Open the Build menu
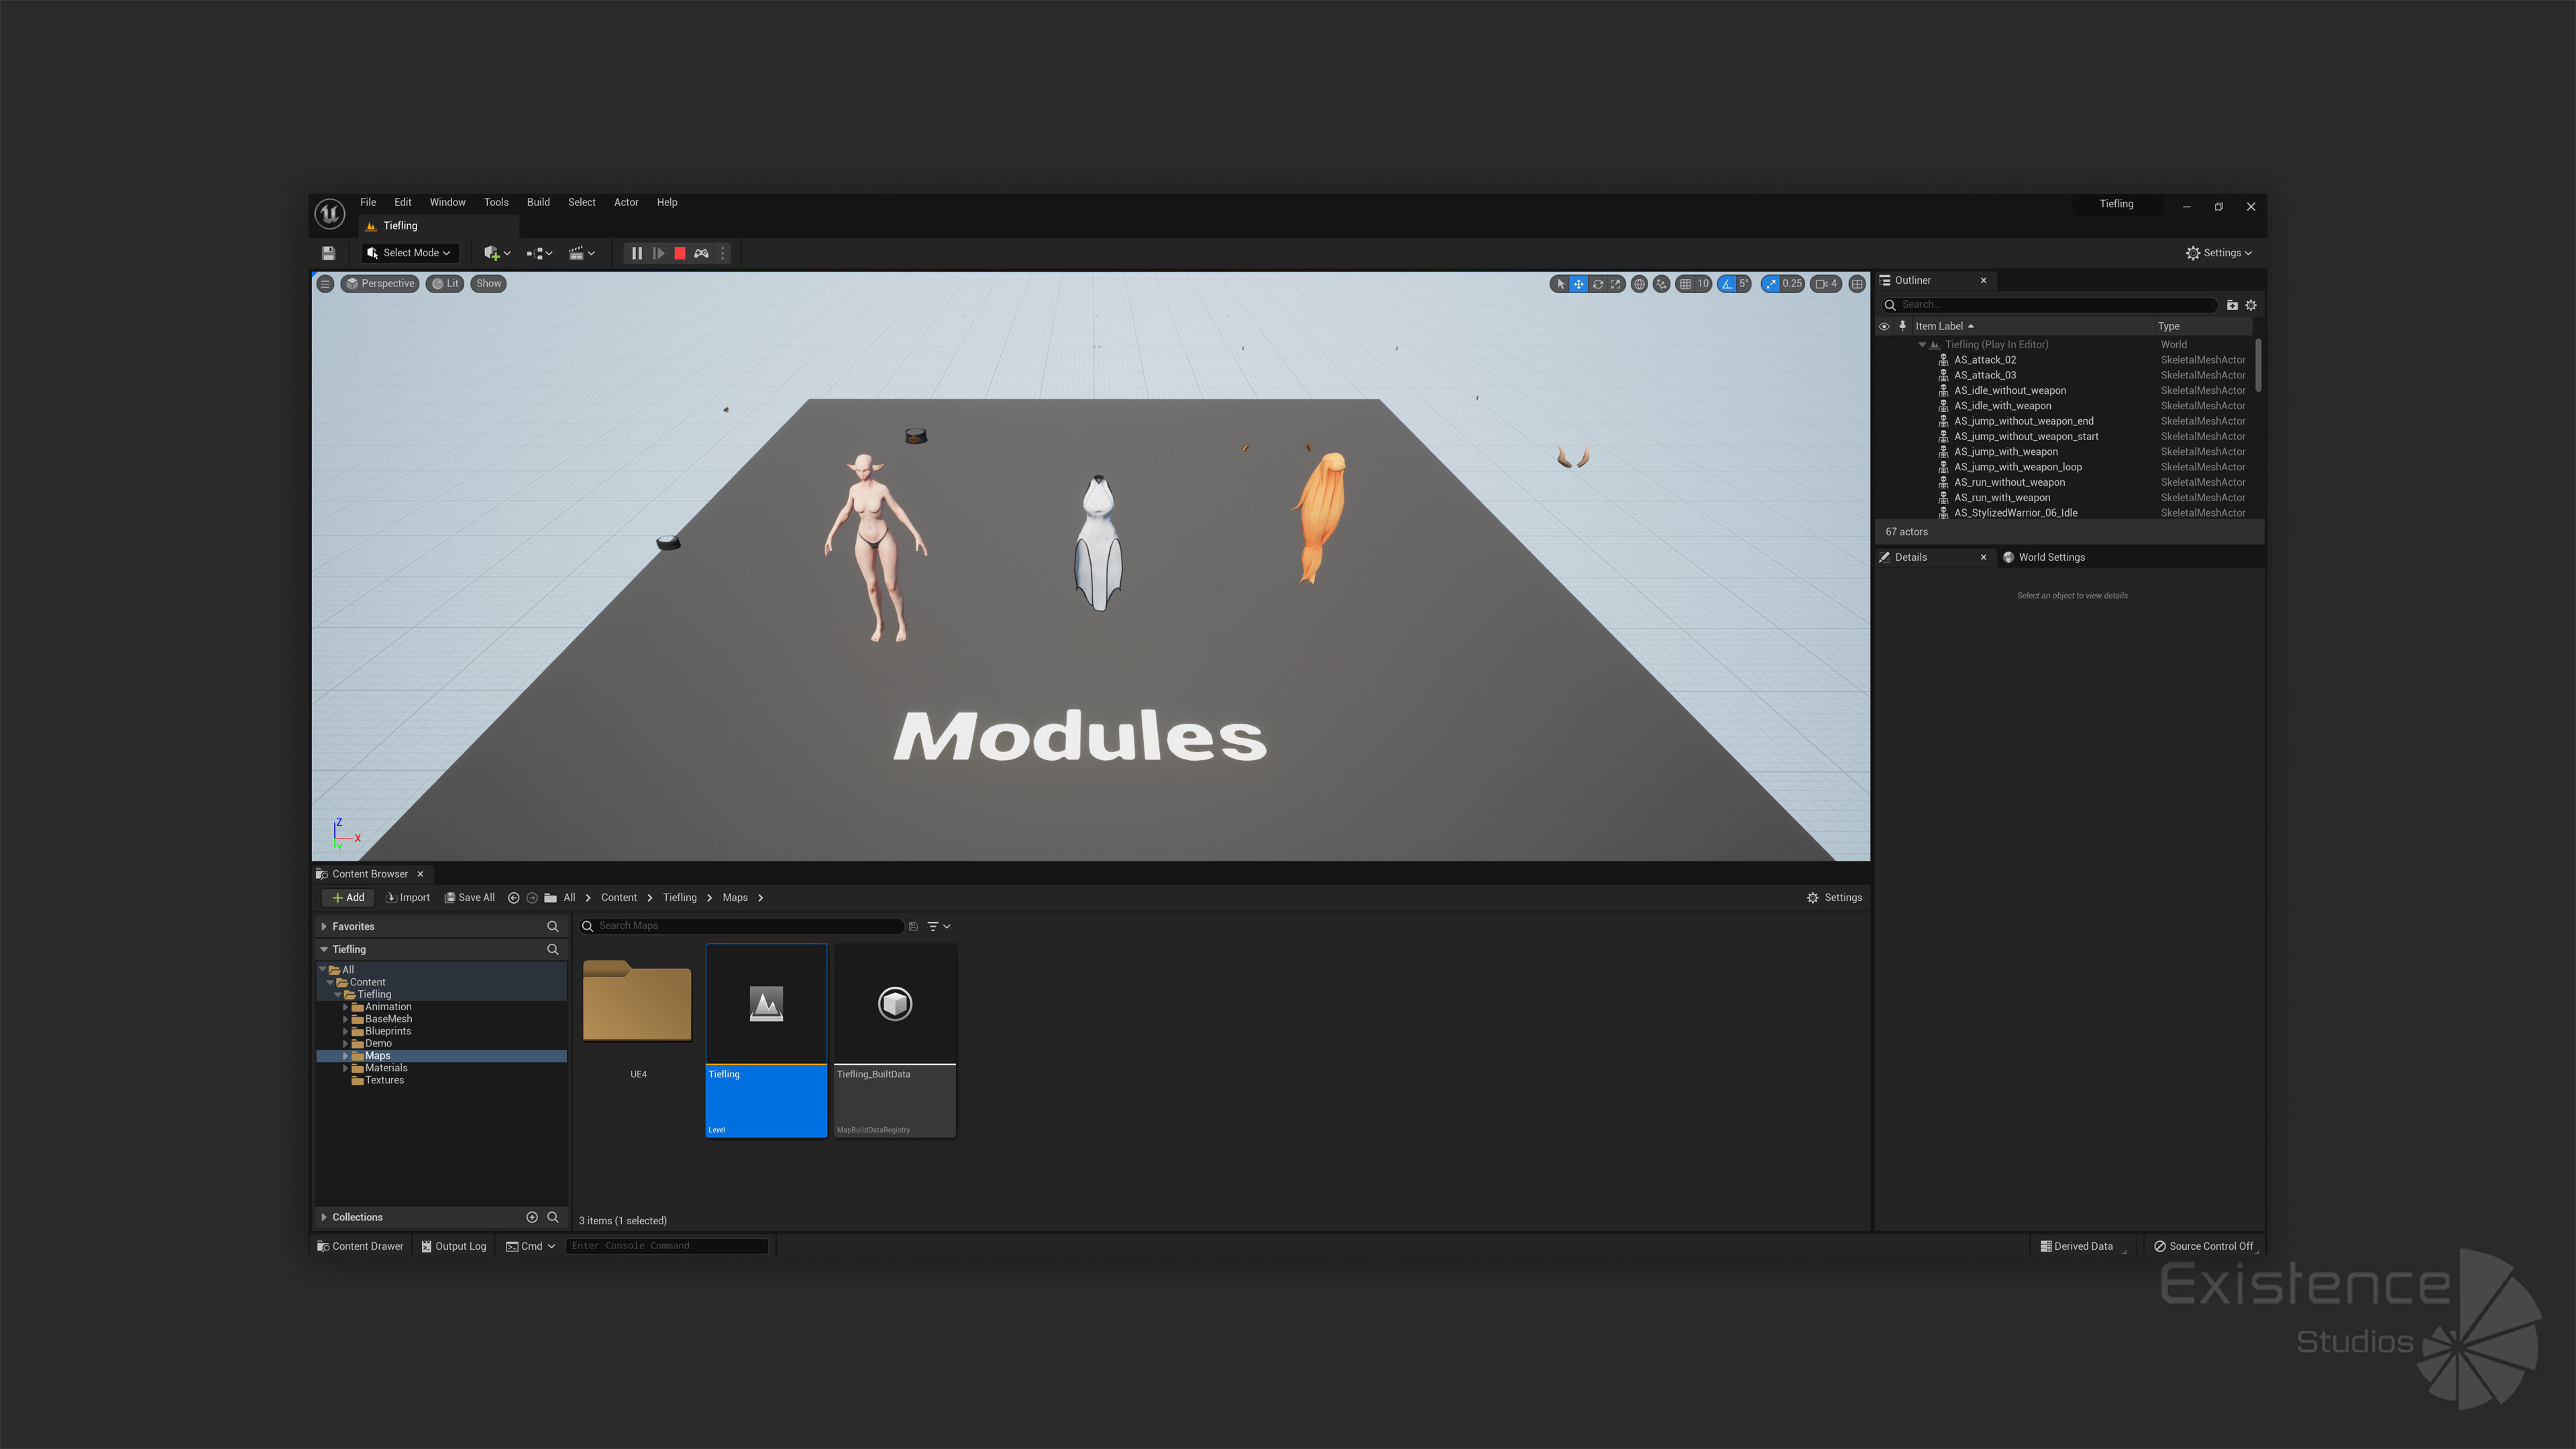2576x1449 pixels. [538, 202]
